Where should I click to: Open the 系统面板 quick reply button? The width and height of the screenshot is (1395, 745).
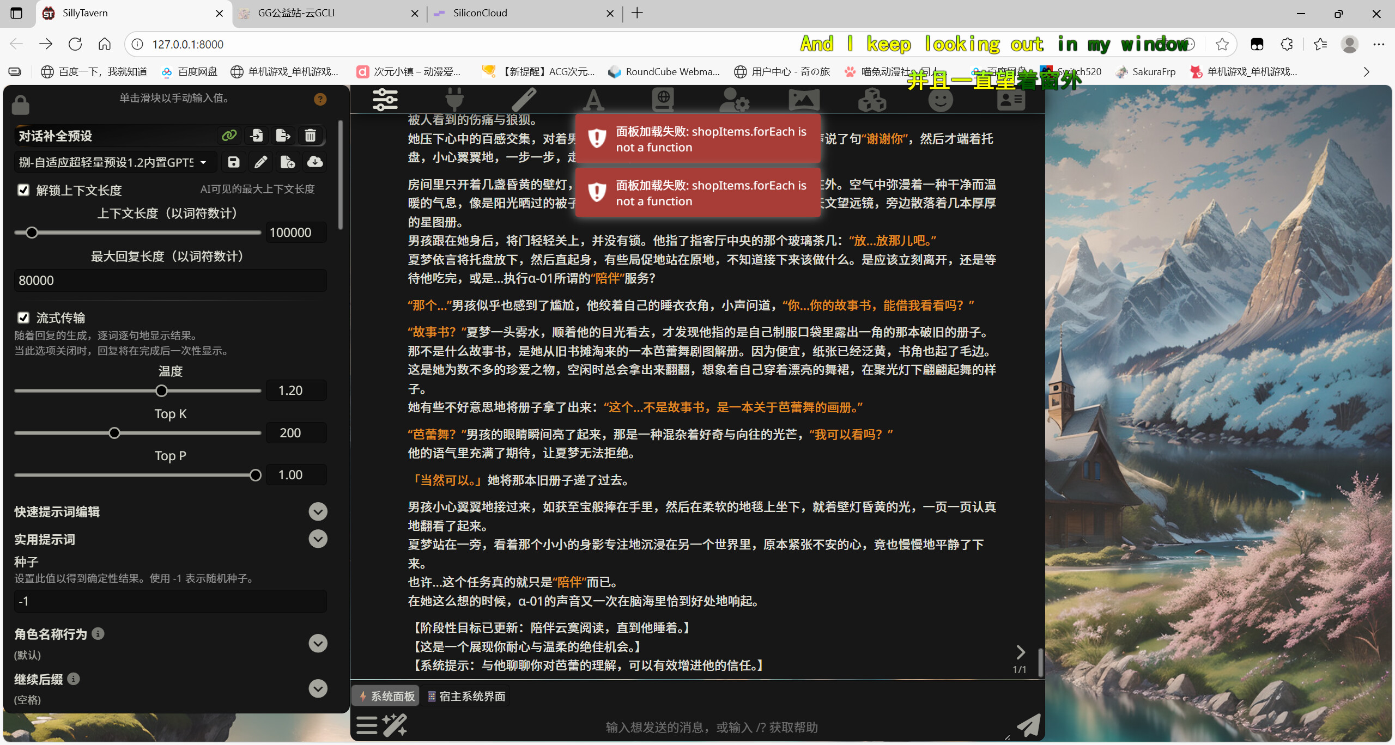pyautogui.click(x=386, y=696)
